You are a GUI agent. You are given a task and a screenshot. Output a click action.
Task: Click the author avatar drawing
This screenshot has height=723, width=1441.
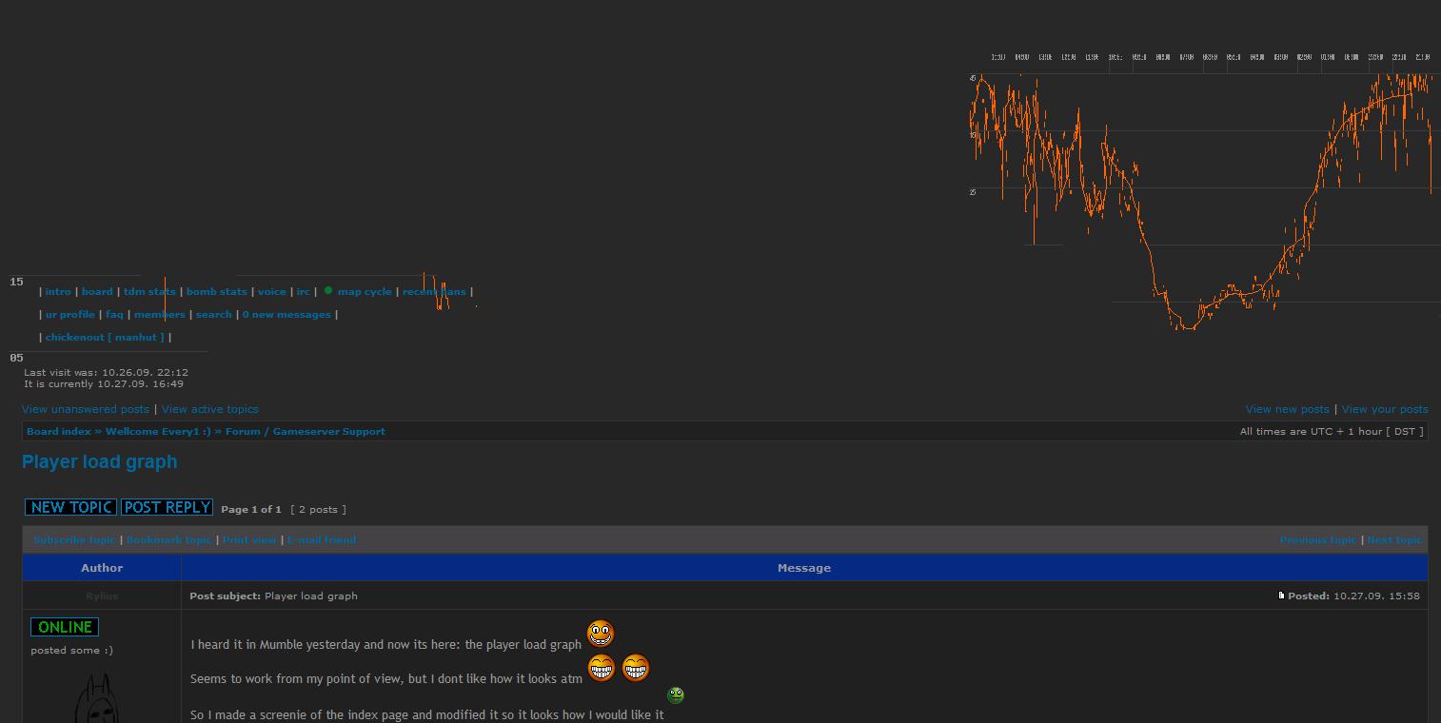[x=95, y=699]
